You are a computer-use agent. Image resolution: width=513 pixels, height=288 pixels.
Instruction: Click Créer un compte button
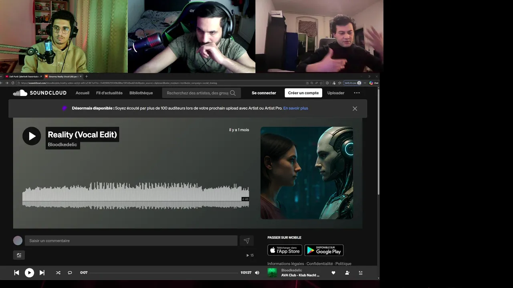click(x=303, y=93)
